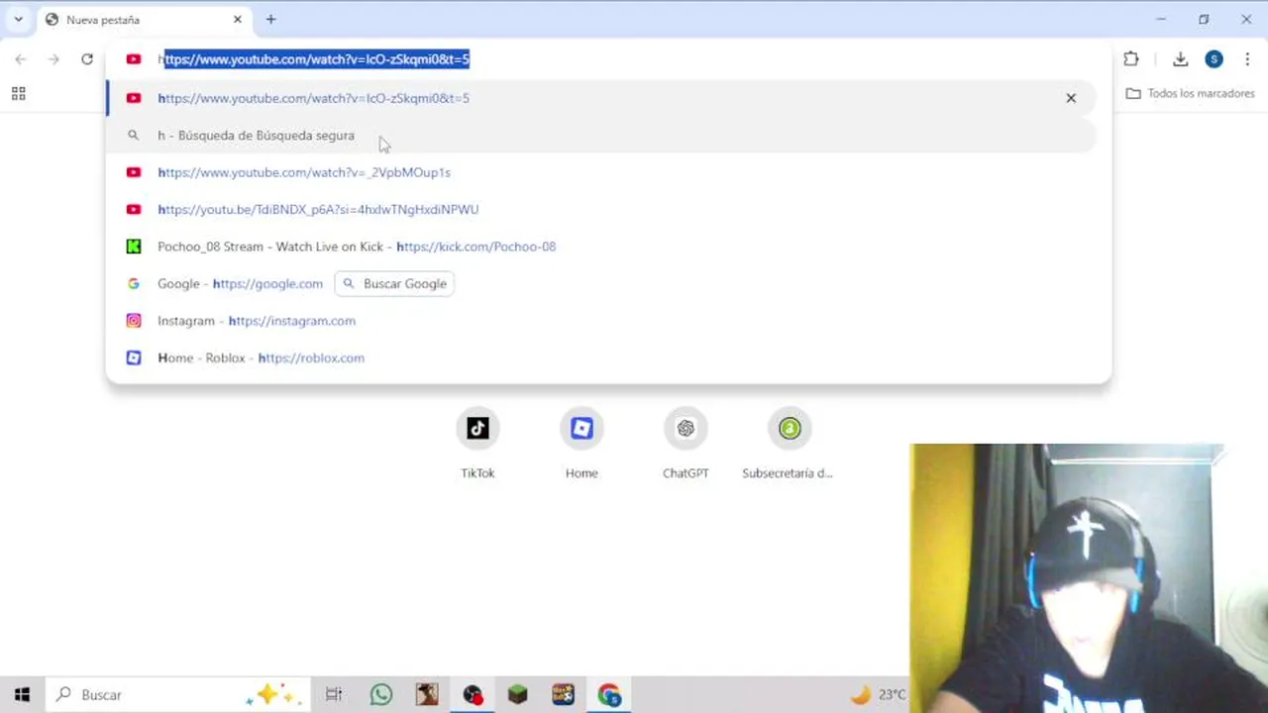Open the Pochoo_08 Stream Kick suggestion
This screenshot has height=713, width=1268.
pyautogui.click(x=601, y=247)
